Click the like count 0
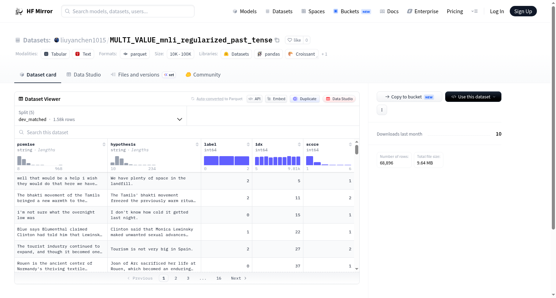The image size is (556, 298). click(306, 40)
